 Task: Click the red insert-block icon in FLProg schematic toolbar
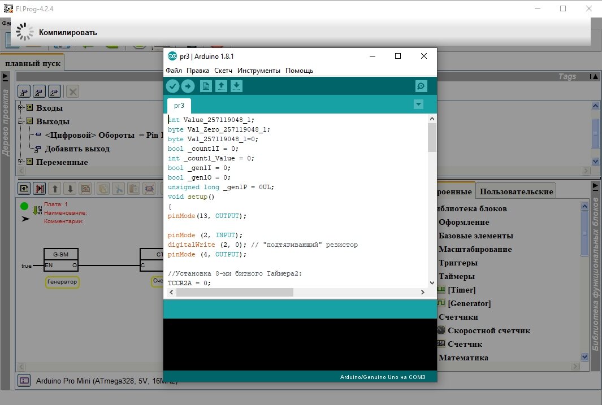coord(40,189)
